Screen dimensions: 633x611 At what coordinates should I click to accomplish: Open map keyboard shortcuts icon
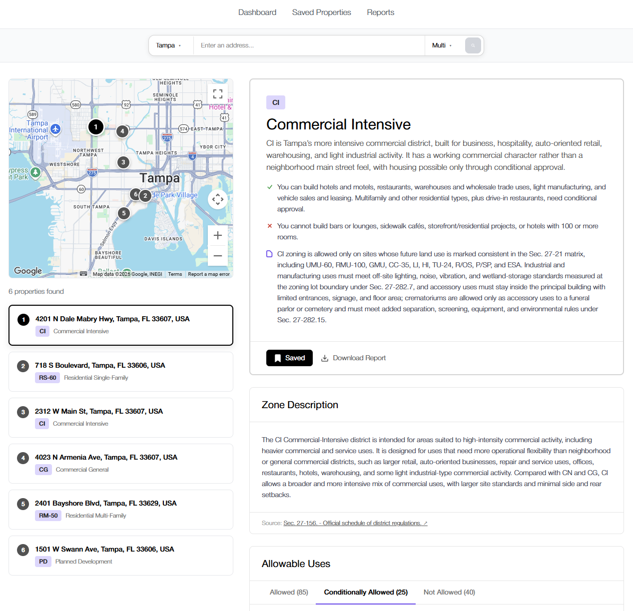[83, 274]
